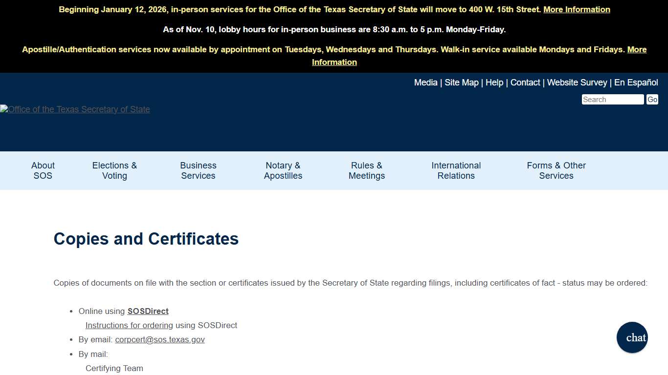Click inside the Search input field

coord(612,99)
